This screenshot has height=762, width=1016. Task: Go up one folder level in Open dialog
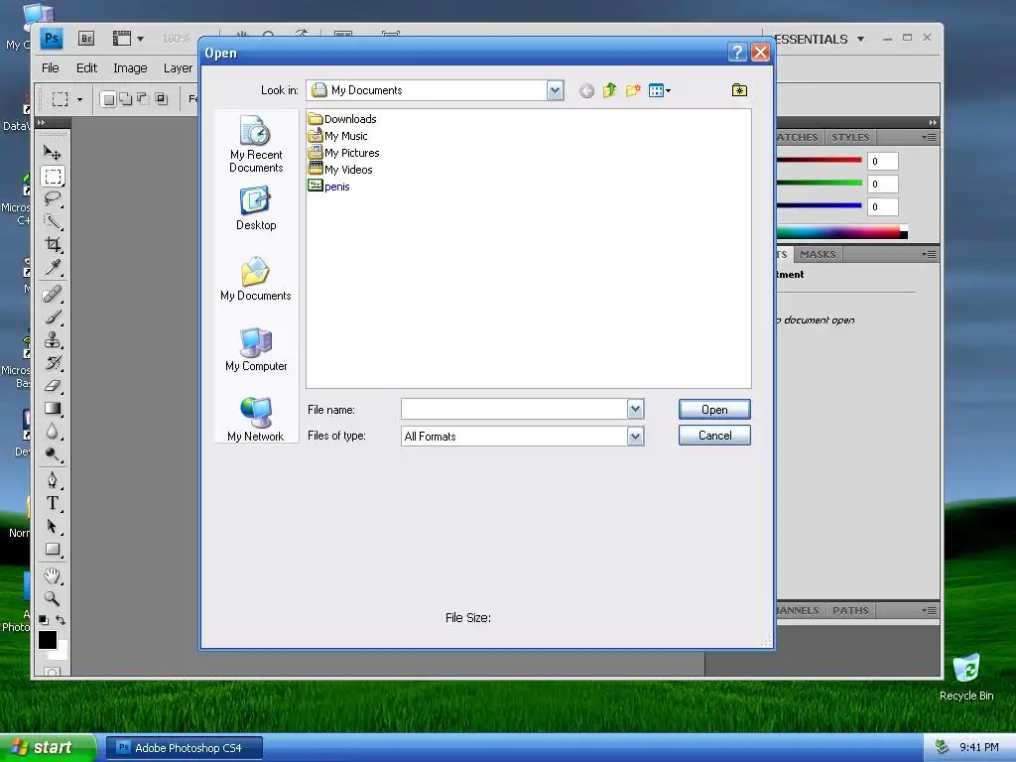pos(610,90)
